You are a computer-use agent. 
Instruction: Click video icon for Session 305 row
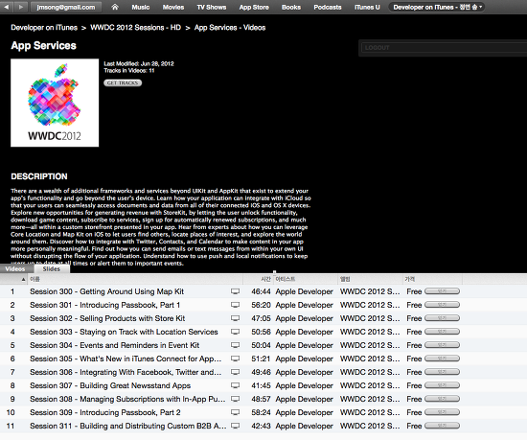click(236, 359)
